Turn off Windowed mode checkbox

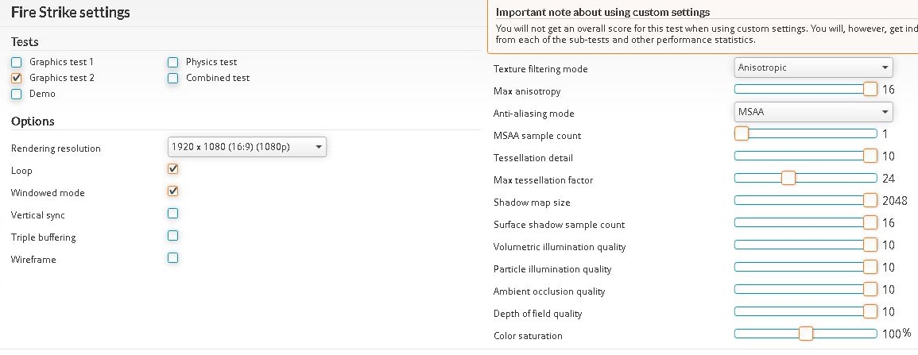click(172, 191)
